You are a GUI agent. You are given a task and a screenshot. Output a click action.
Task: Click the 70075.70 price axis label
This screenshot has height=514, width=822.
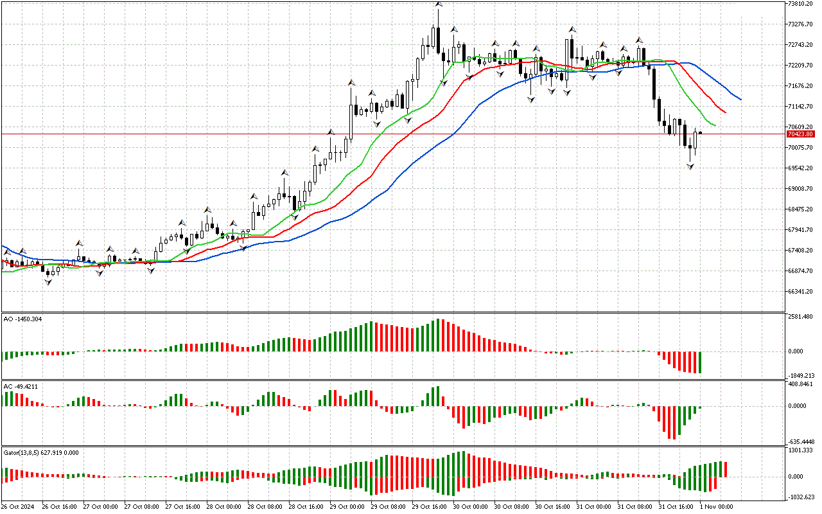[x=801, y=148]
